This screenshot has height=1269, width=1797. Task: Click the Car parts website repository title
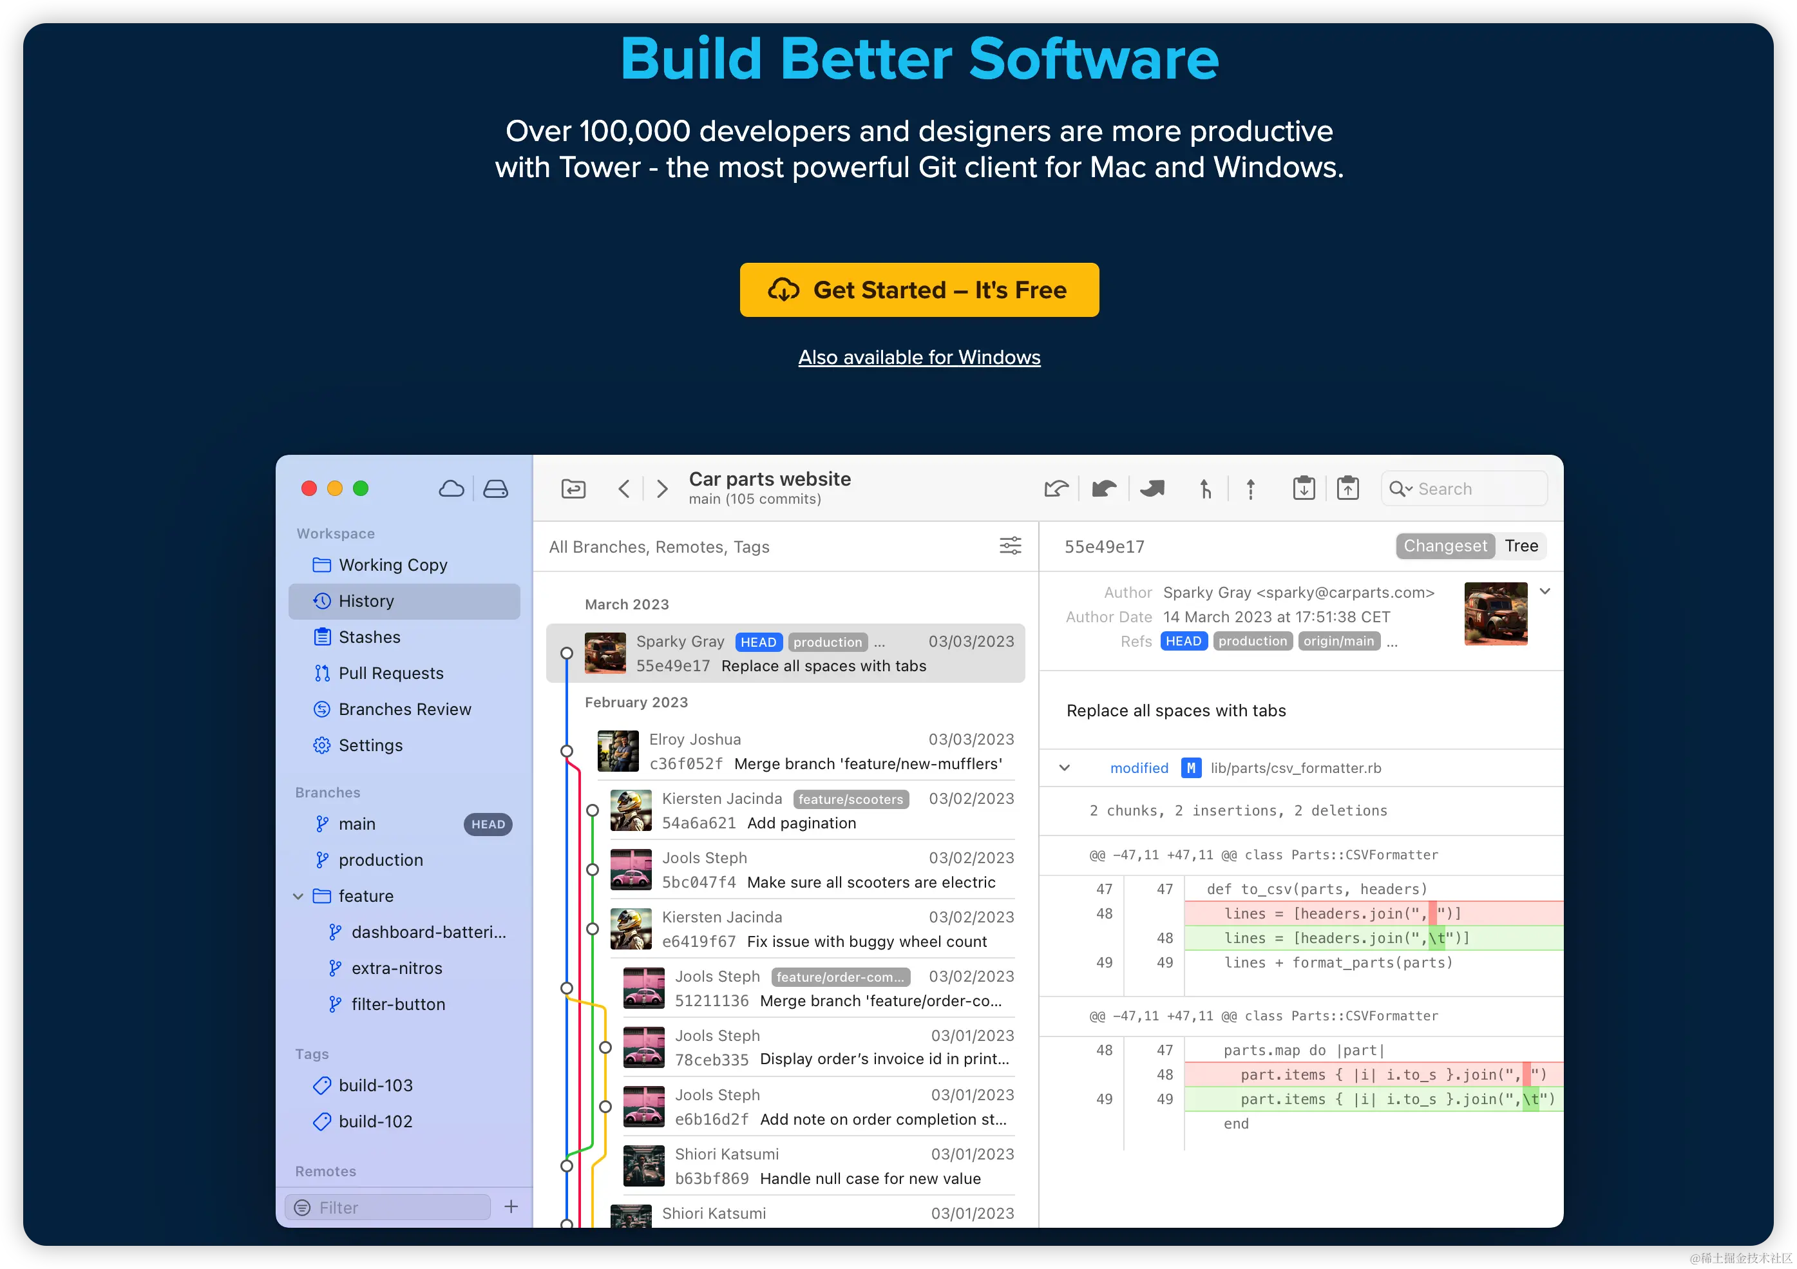[769, 479]
